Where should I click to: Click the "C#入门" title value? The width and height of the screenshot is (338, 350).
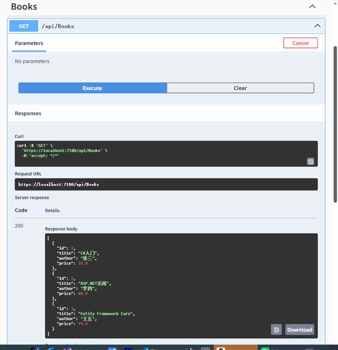click(88, 253)
